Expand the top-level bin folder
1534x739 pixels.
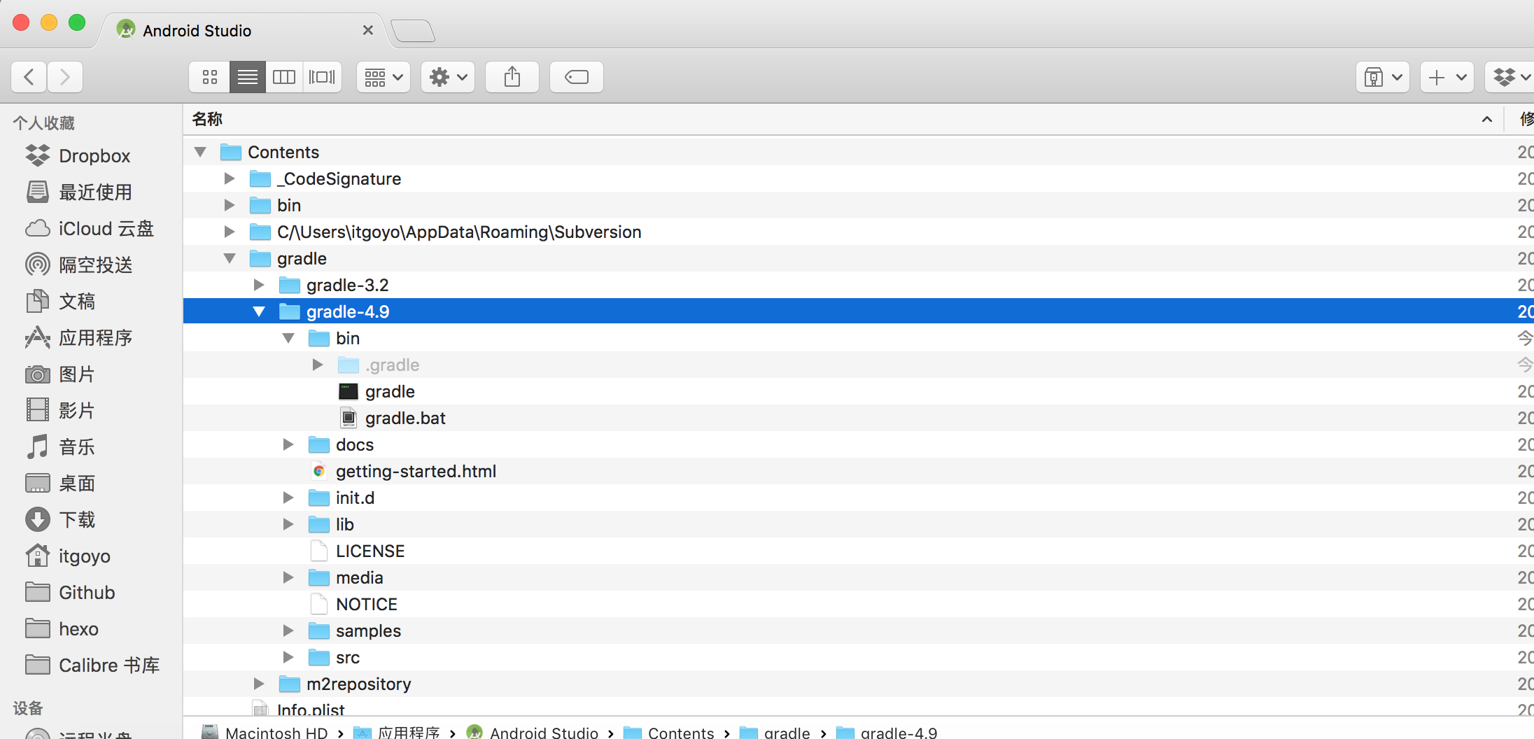230,205
